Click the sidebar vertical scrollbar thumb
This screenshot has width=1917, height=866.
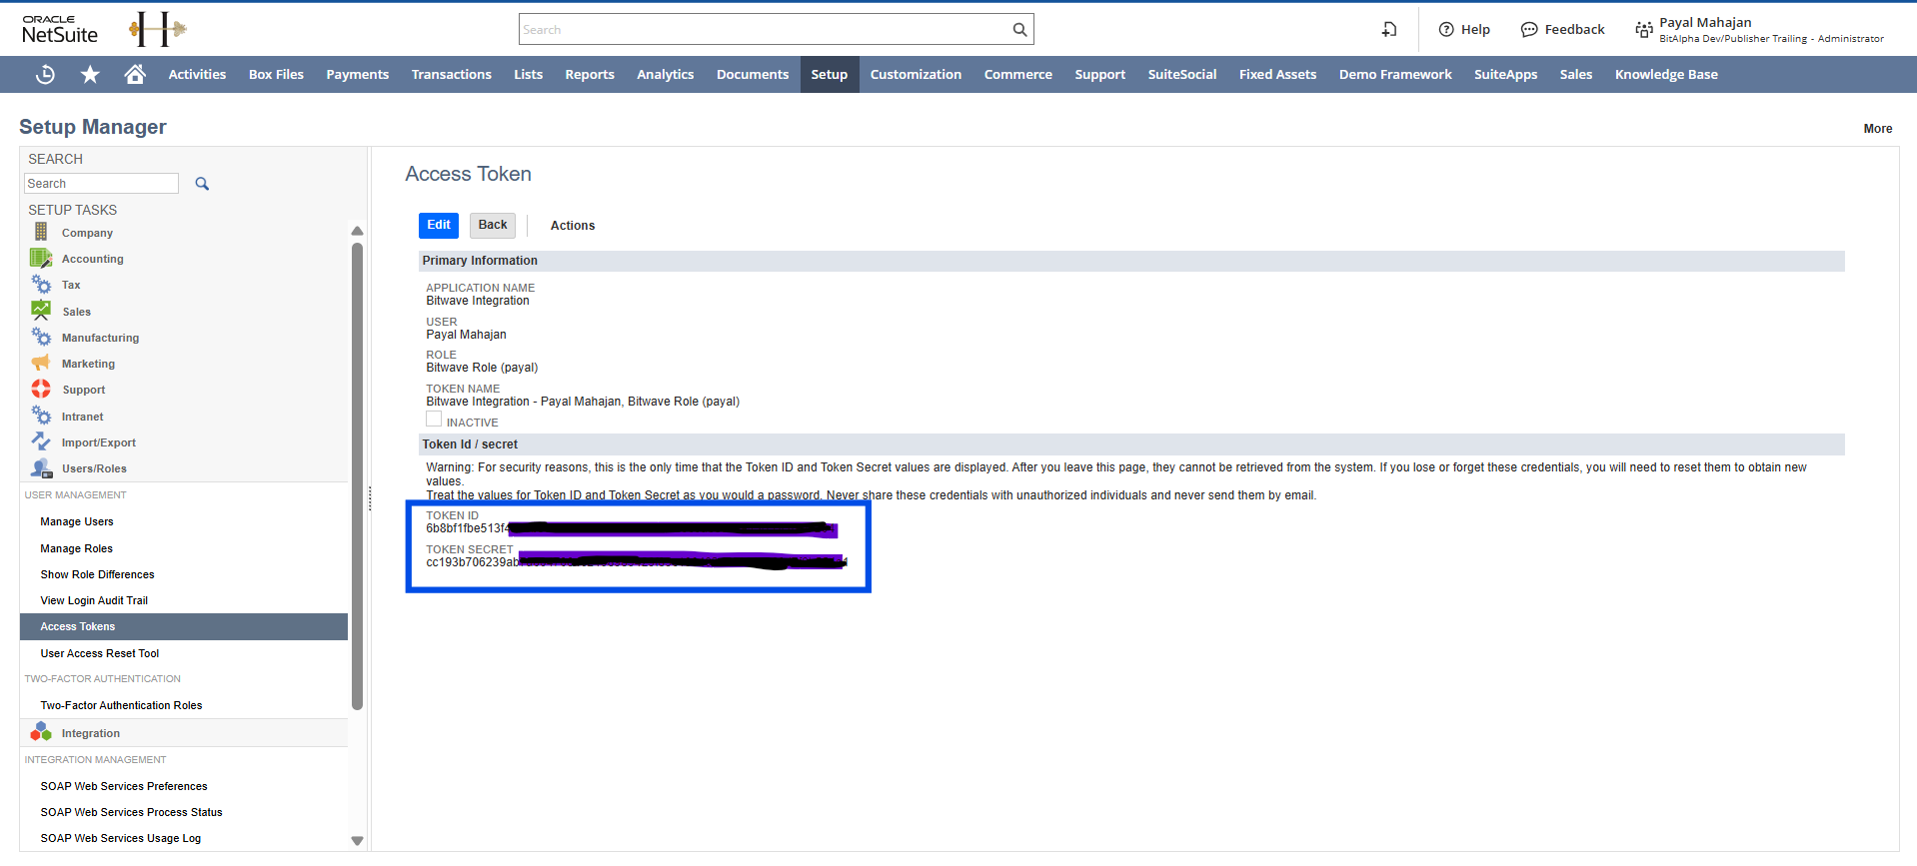click(x=357, y=475)
